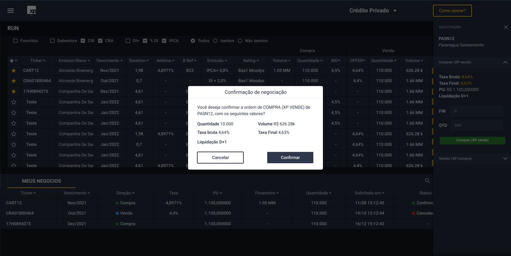Viewport: 511px width, 256px height.
Task: Expand the Vender (XP Compra) section
Action: point(505,159)
